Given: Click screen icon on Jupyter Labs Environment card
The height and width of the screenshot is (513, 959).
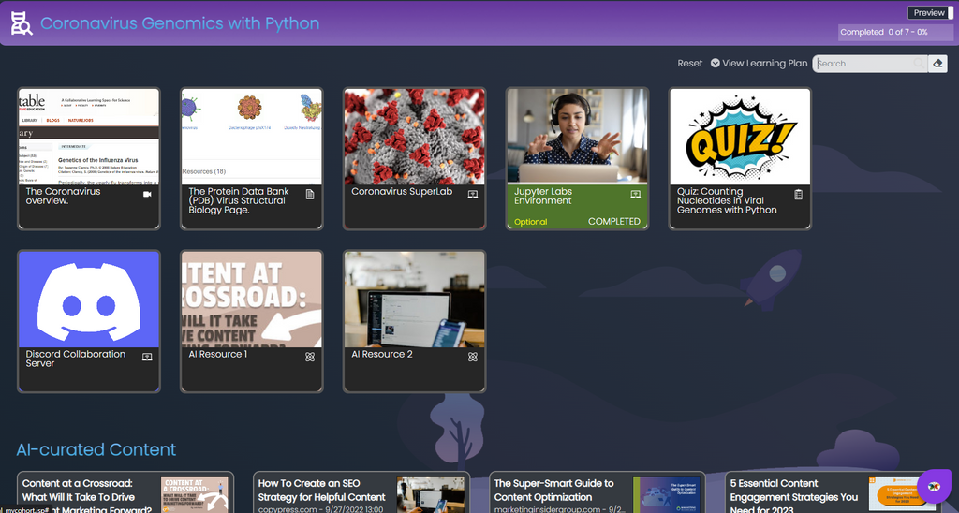Looking at the screenshot, I should pyautogui.click(x=636, y=194).
